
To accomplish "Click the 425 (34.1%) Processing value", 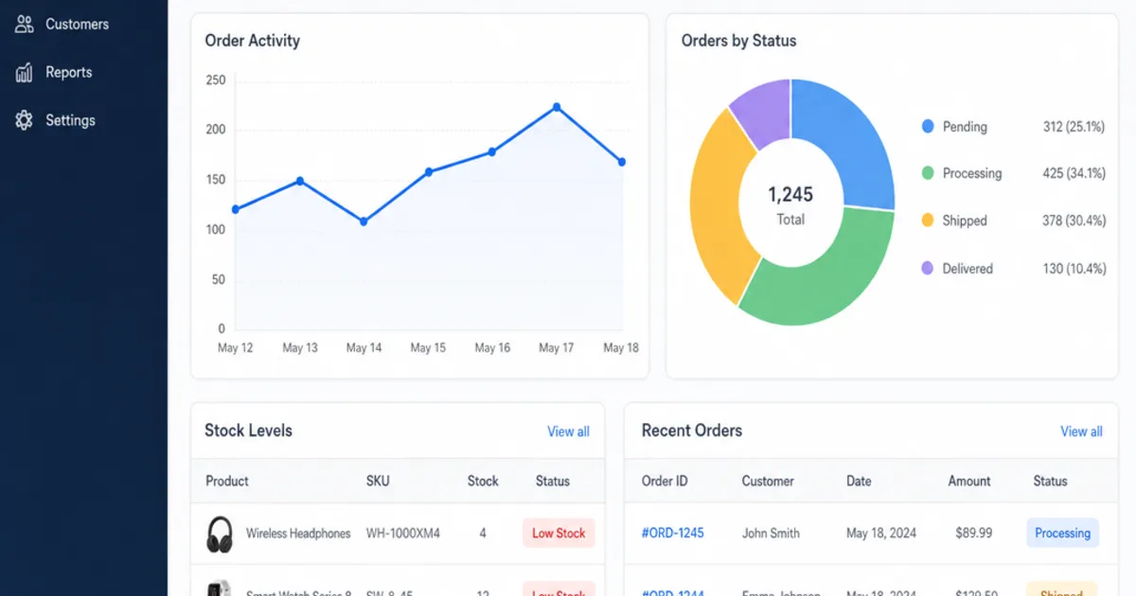I will coord(1074,173).
